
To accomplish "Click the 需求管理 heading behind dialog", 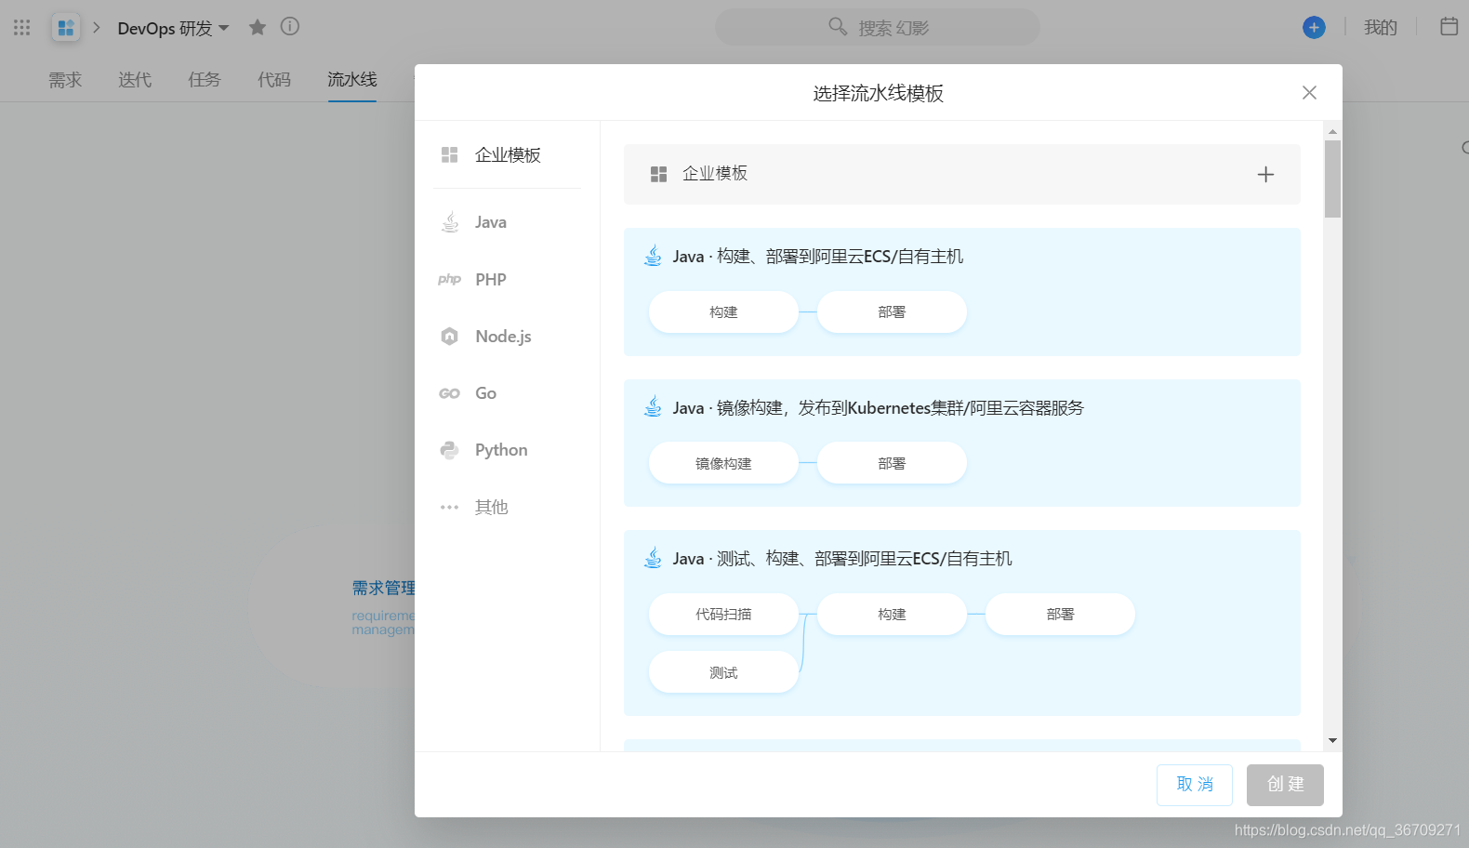I will click(x=383, y=588).
